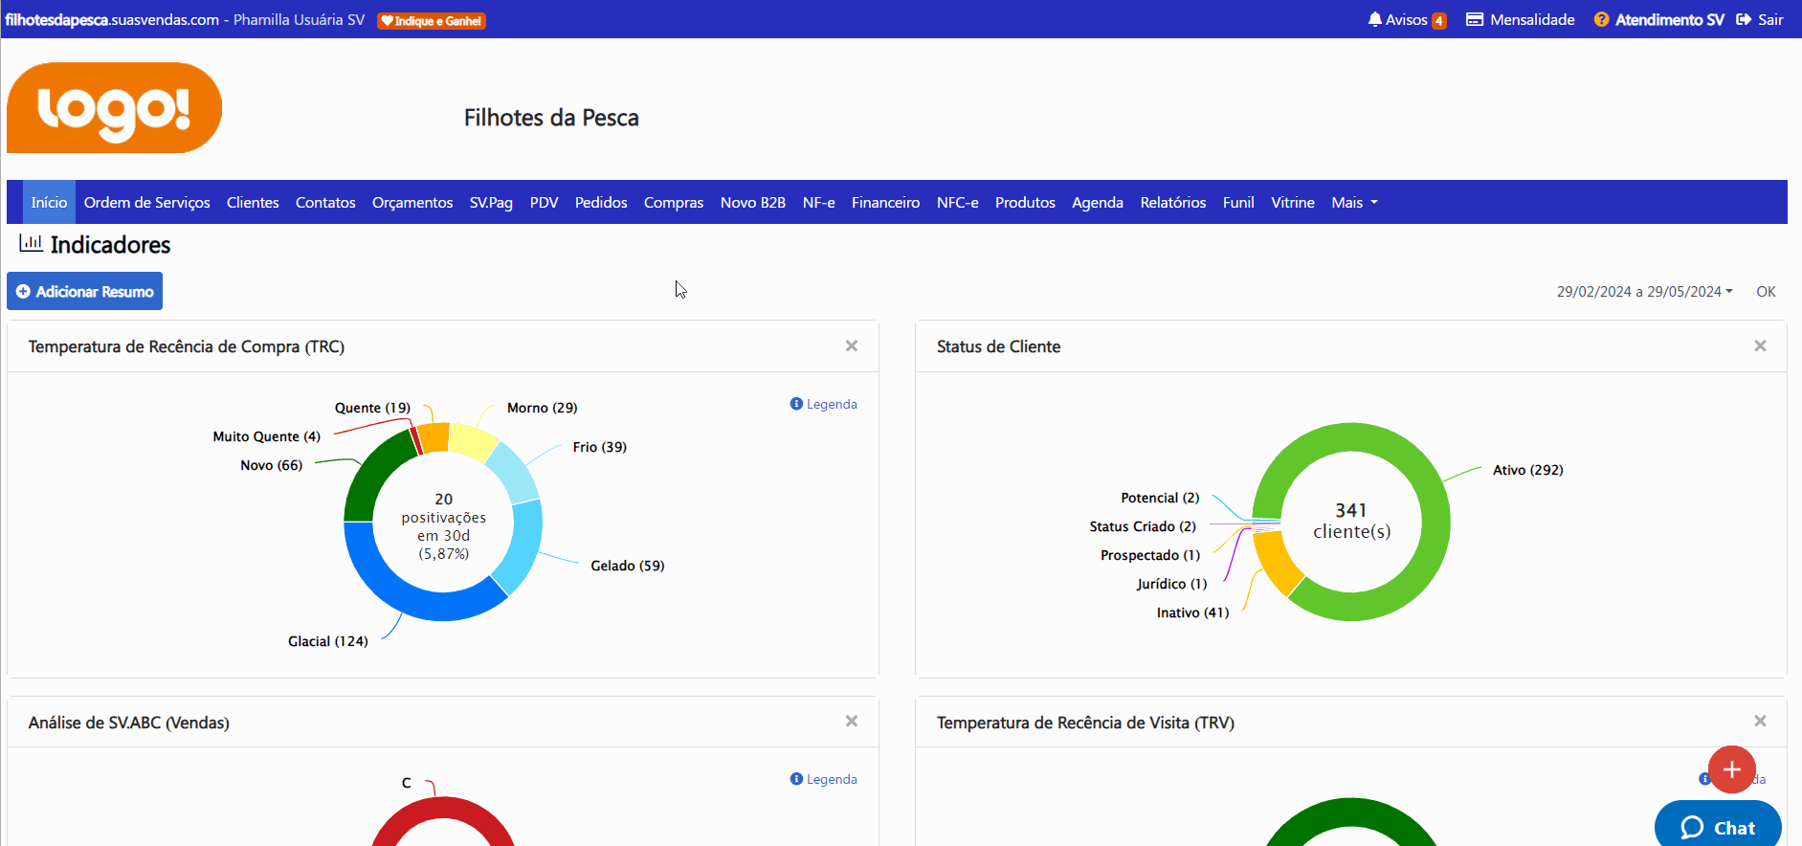Viewport: 1802px width, 846px height.
Task: Go to the Início menu tab
Action: 49,202
